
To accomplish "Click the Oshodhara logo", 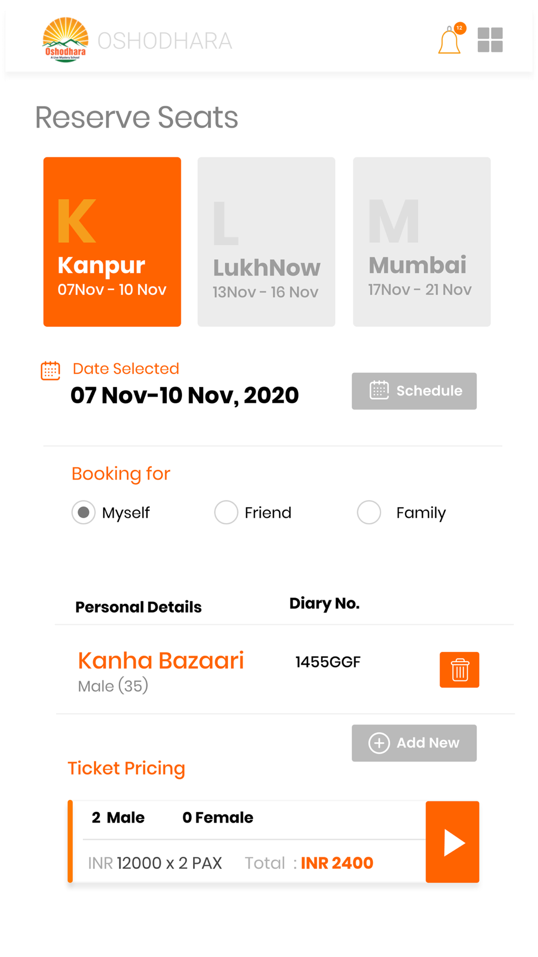I will [x=65, y=40].
